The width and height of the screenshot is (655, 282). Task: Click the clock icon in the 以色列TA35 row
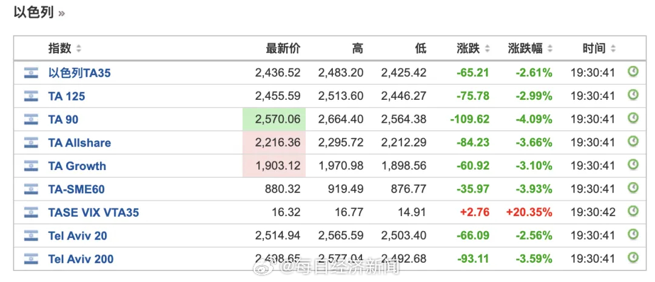pos(633,72)
